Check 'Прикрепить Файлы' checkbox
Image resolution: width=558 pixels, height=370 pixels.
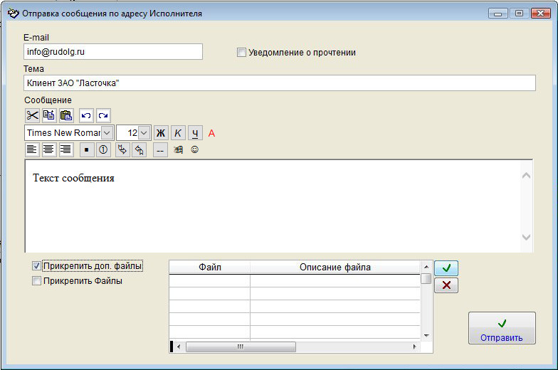(x=37, y=281)
